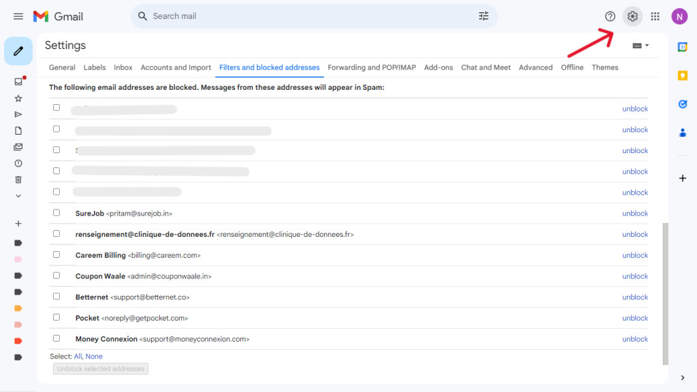Open the Google apps grid
The height and width of the screenshot is (392, 697).
(655, 16)
